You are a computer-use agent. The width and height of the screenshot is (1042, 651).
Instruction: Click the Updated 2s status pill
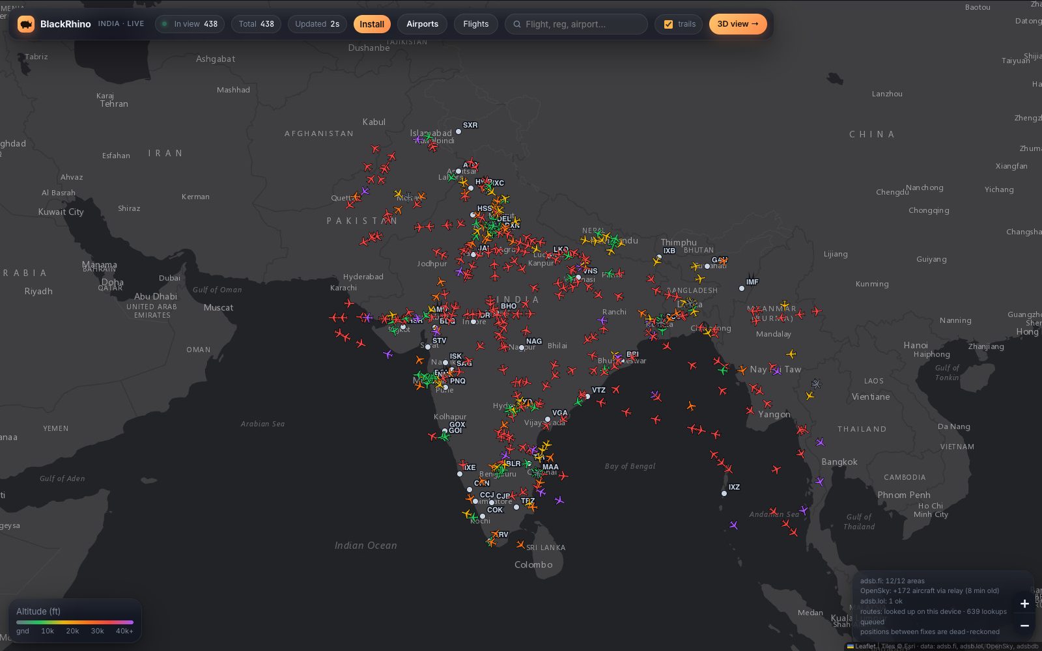coord(317,24)
